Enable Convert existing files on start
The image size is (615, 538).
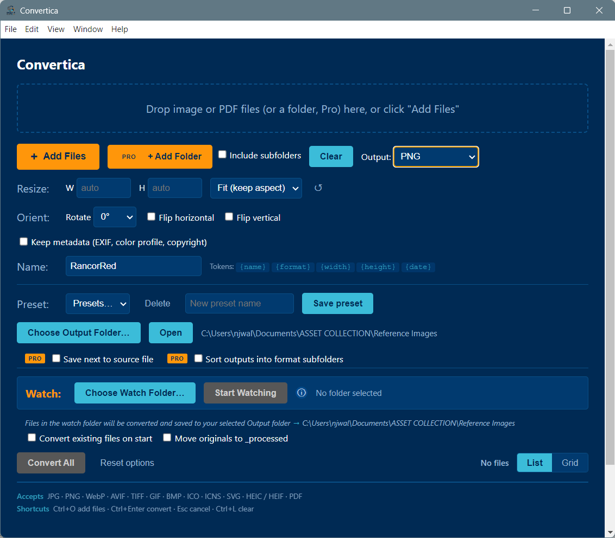tap(32, 437)
